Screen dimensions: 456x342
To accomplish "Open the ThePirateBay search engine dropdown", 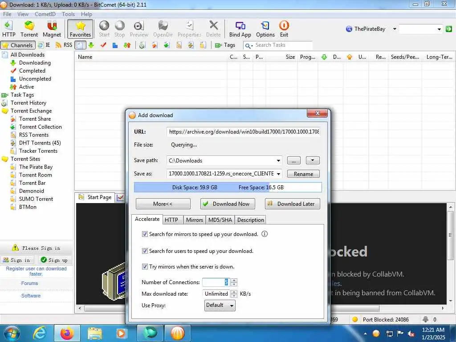I will (x=395, y=29).
